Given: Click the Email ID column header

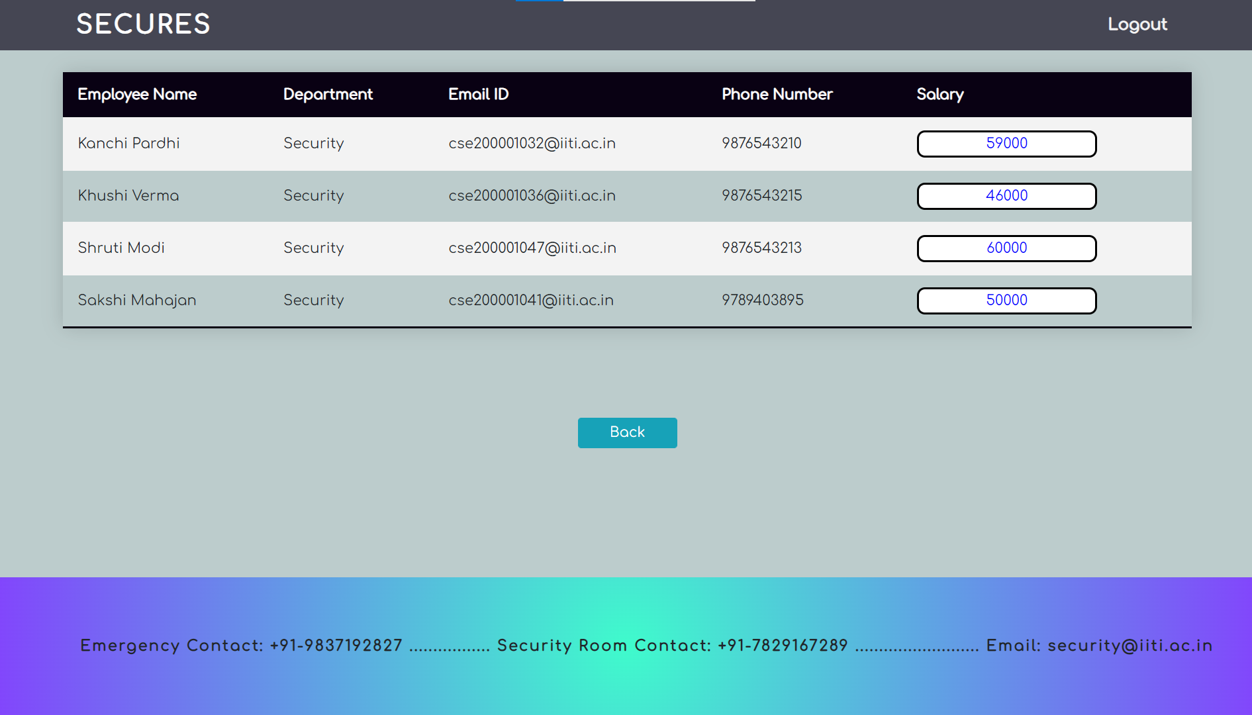Looking at the screenshot, I should click(478, 95).
